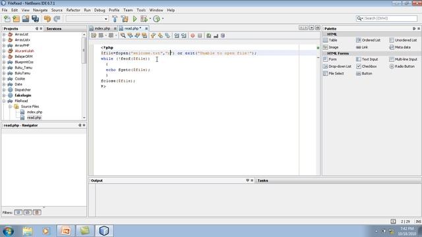
Task: Expand the Cookie project node
Action: click(x=4, y=79)
